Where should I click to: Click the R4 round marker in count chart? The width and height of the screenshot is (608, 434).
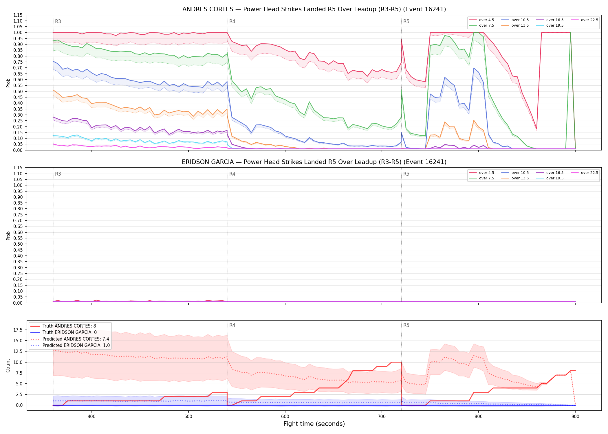(232, 325)
